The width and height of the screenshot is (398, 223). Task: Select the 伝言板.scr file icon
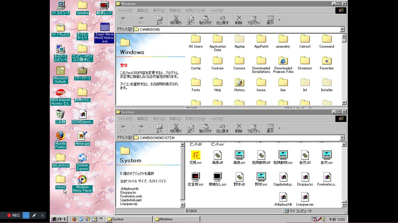(x=196, y=179)
